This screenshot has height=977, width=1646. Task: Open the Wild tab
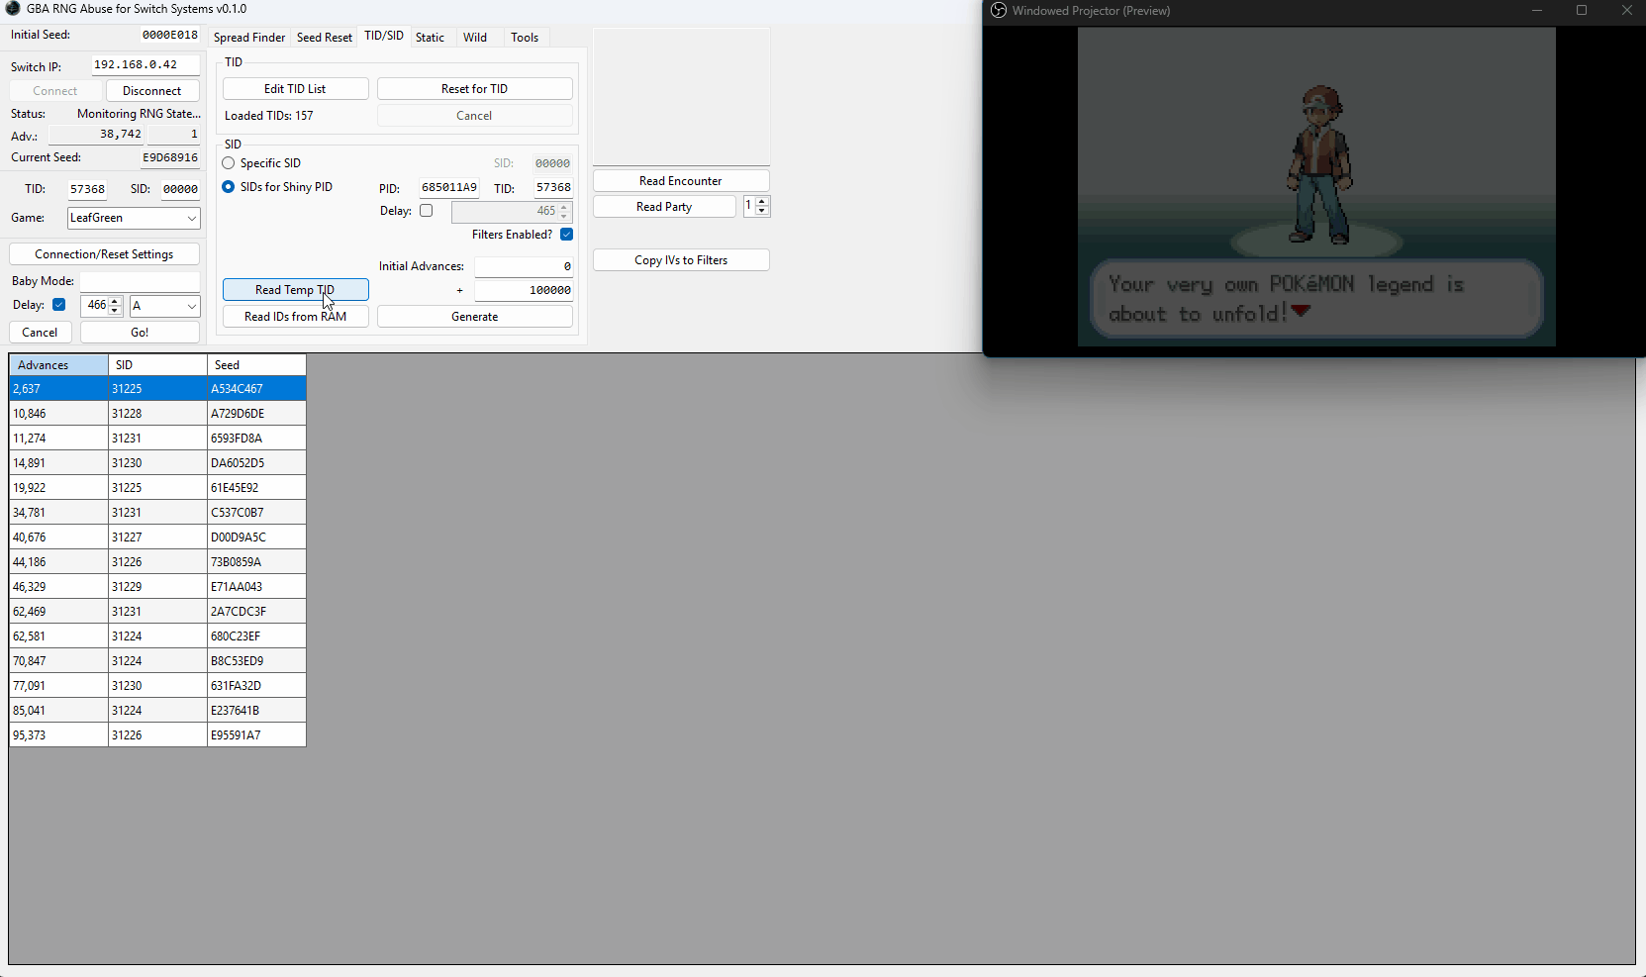pyautogui.click(x=475, y=38)
